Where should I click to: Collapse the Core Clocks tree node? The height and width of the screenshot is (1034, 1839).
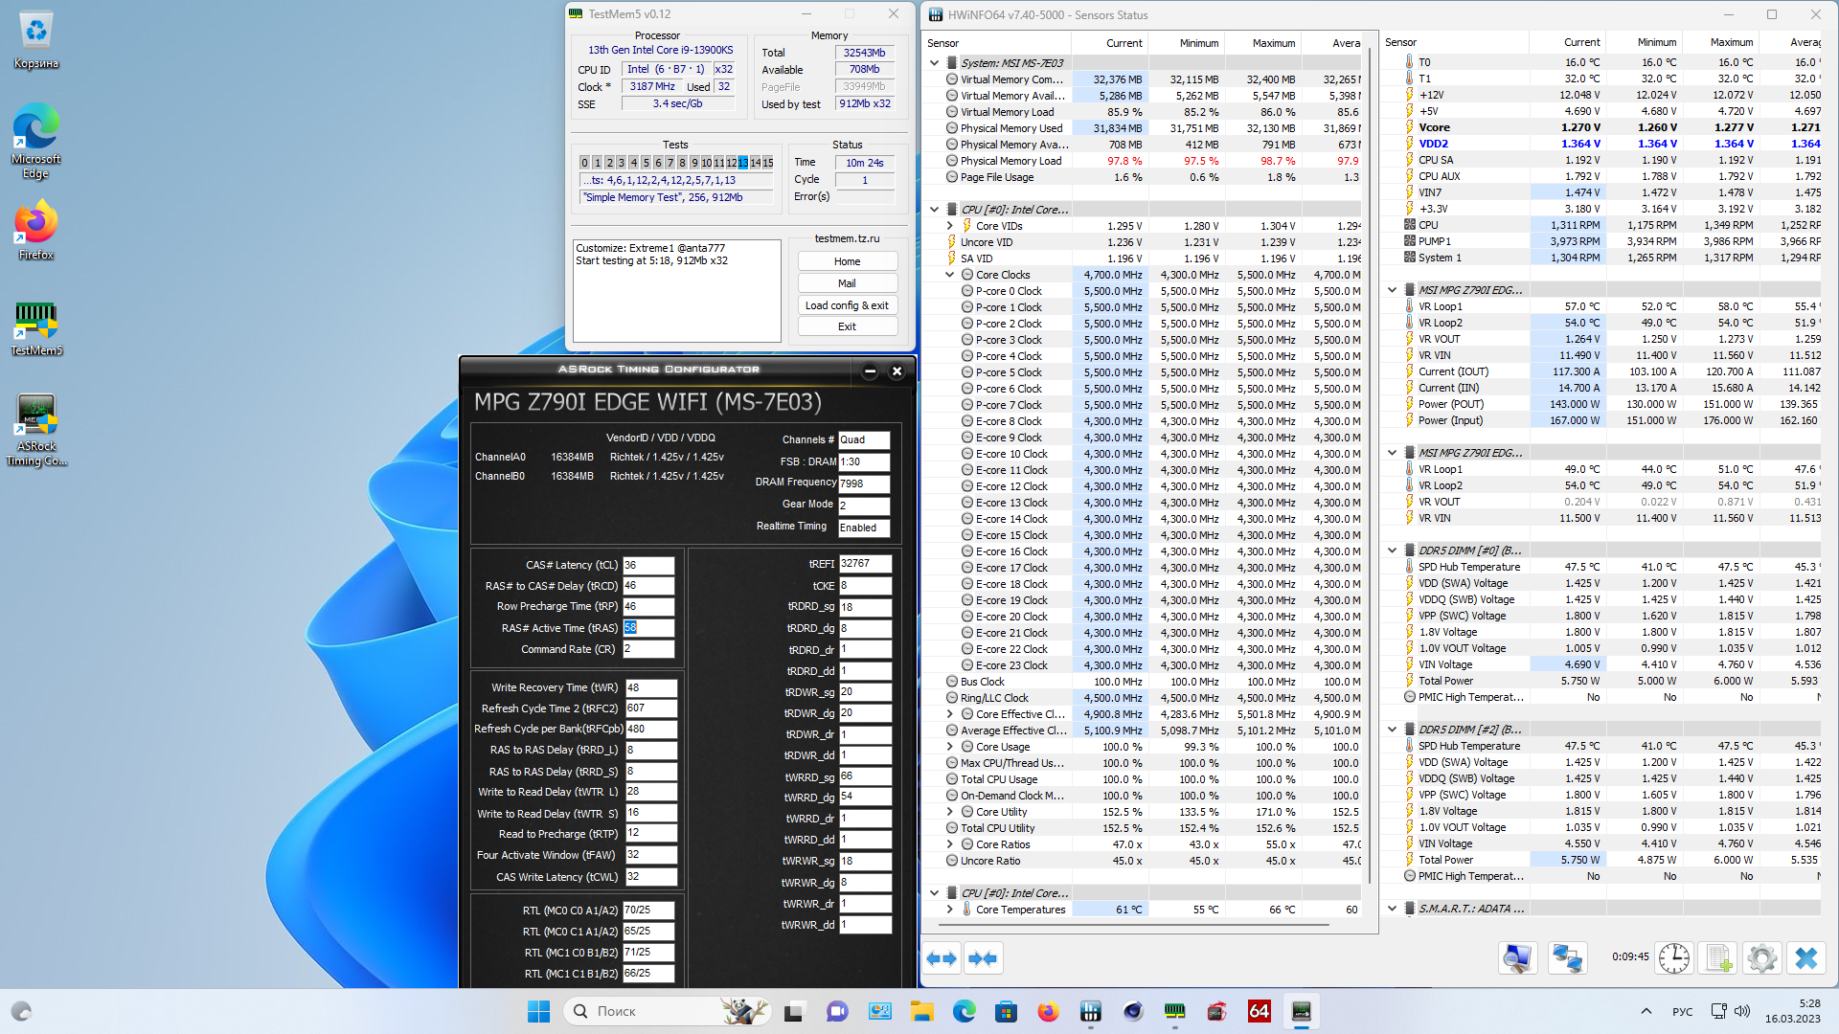950,275
